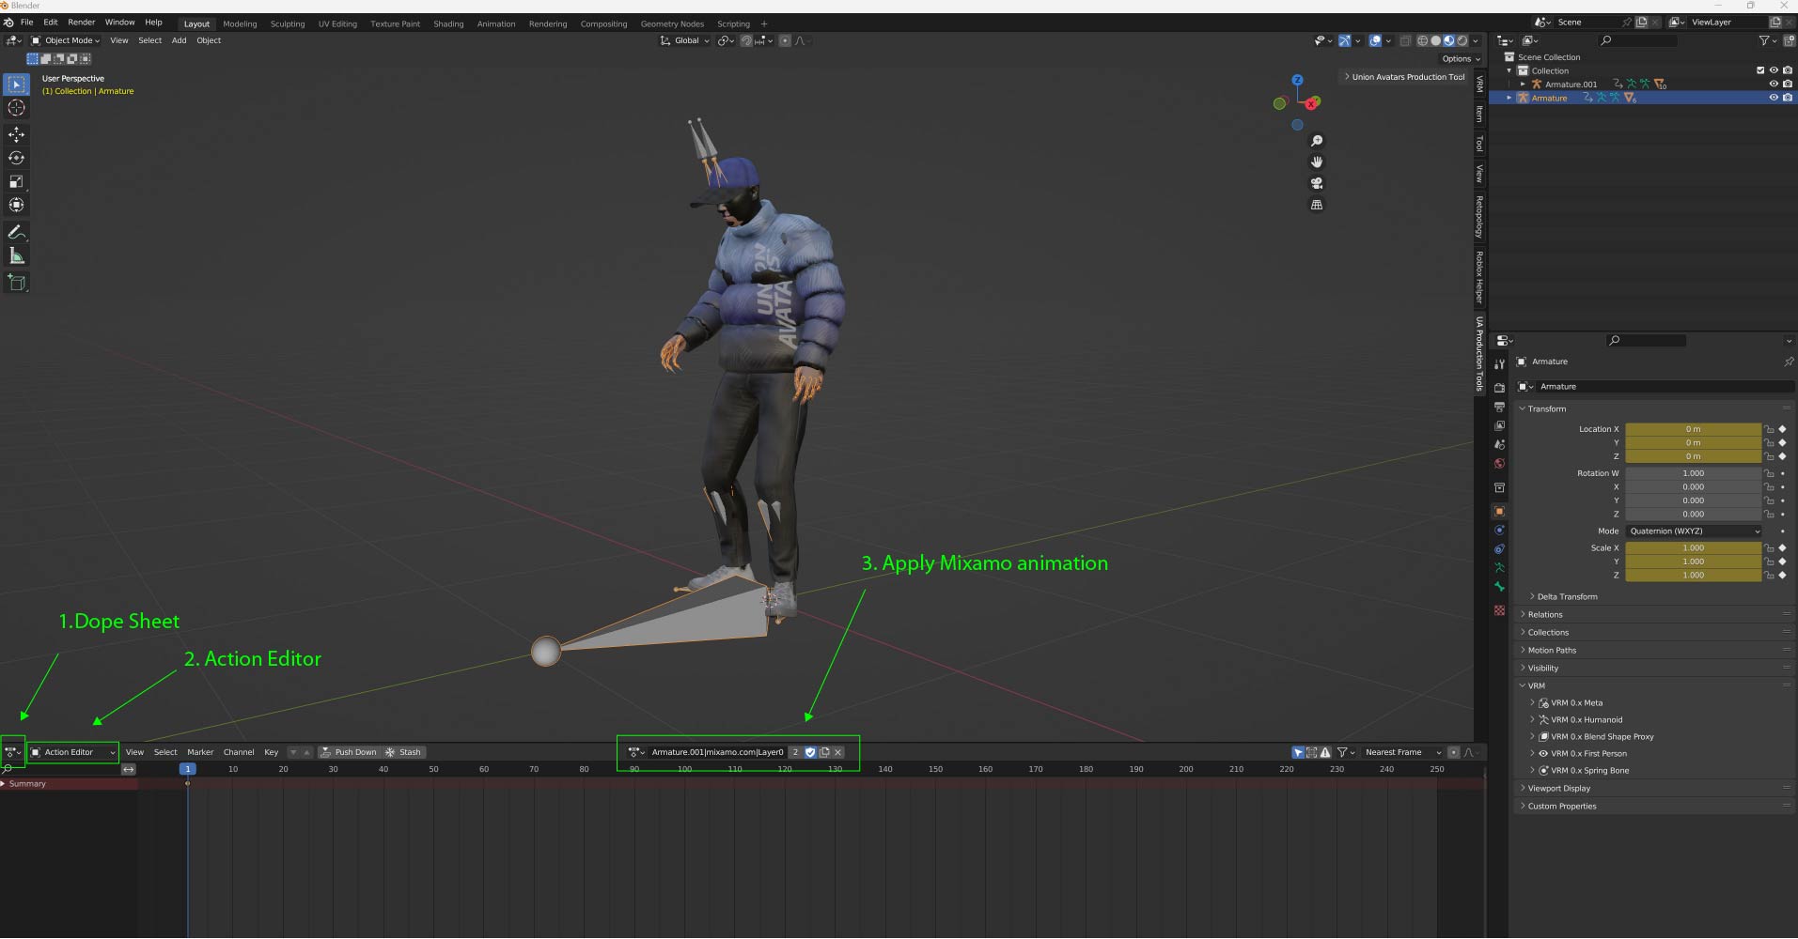
Task: Duplicate action with new action button
Action: point(824,752)
